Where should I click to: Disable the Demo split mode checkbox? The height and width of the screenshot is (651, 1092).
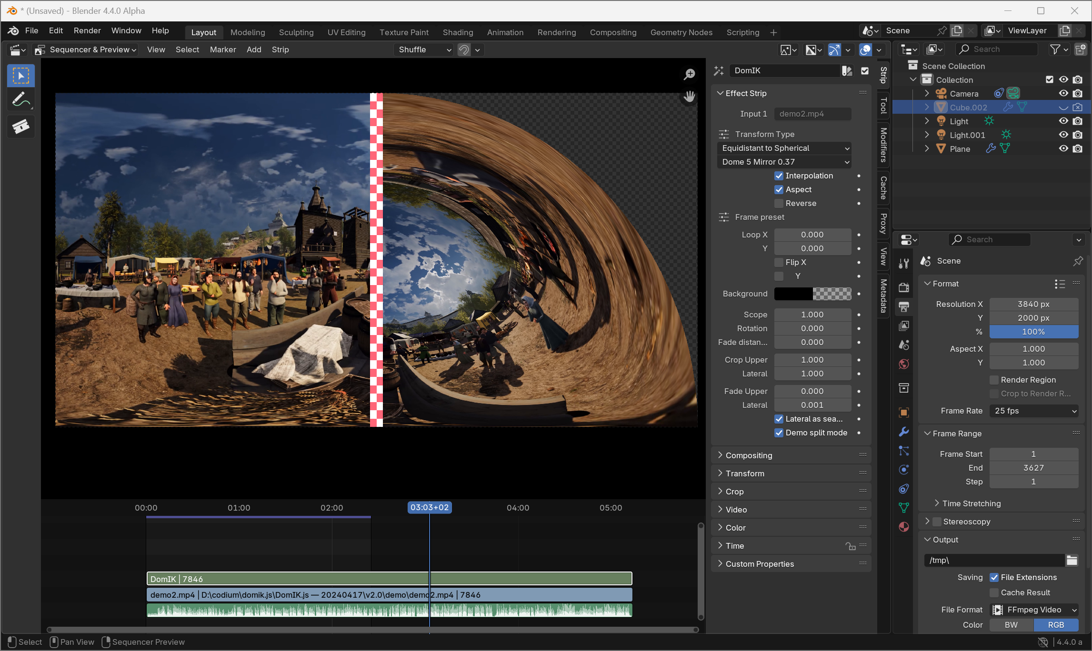pos(779,433)
